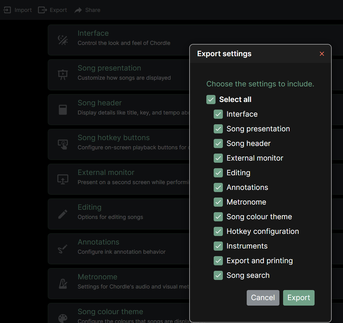Viewport: 343px width, 323px height.
Task: Click the External monitor screen icon
Action: pos(63,179)
